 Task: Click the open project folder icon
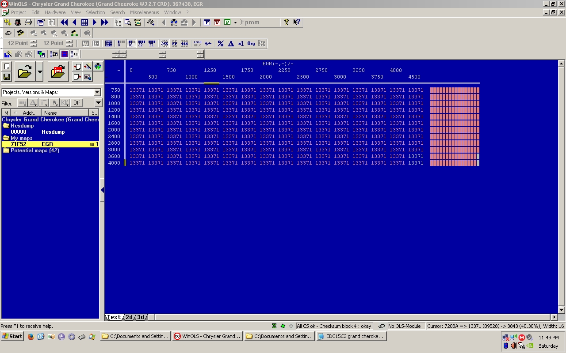(x=25, y=71)
